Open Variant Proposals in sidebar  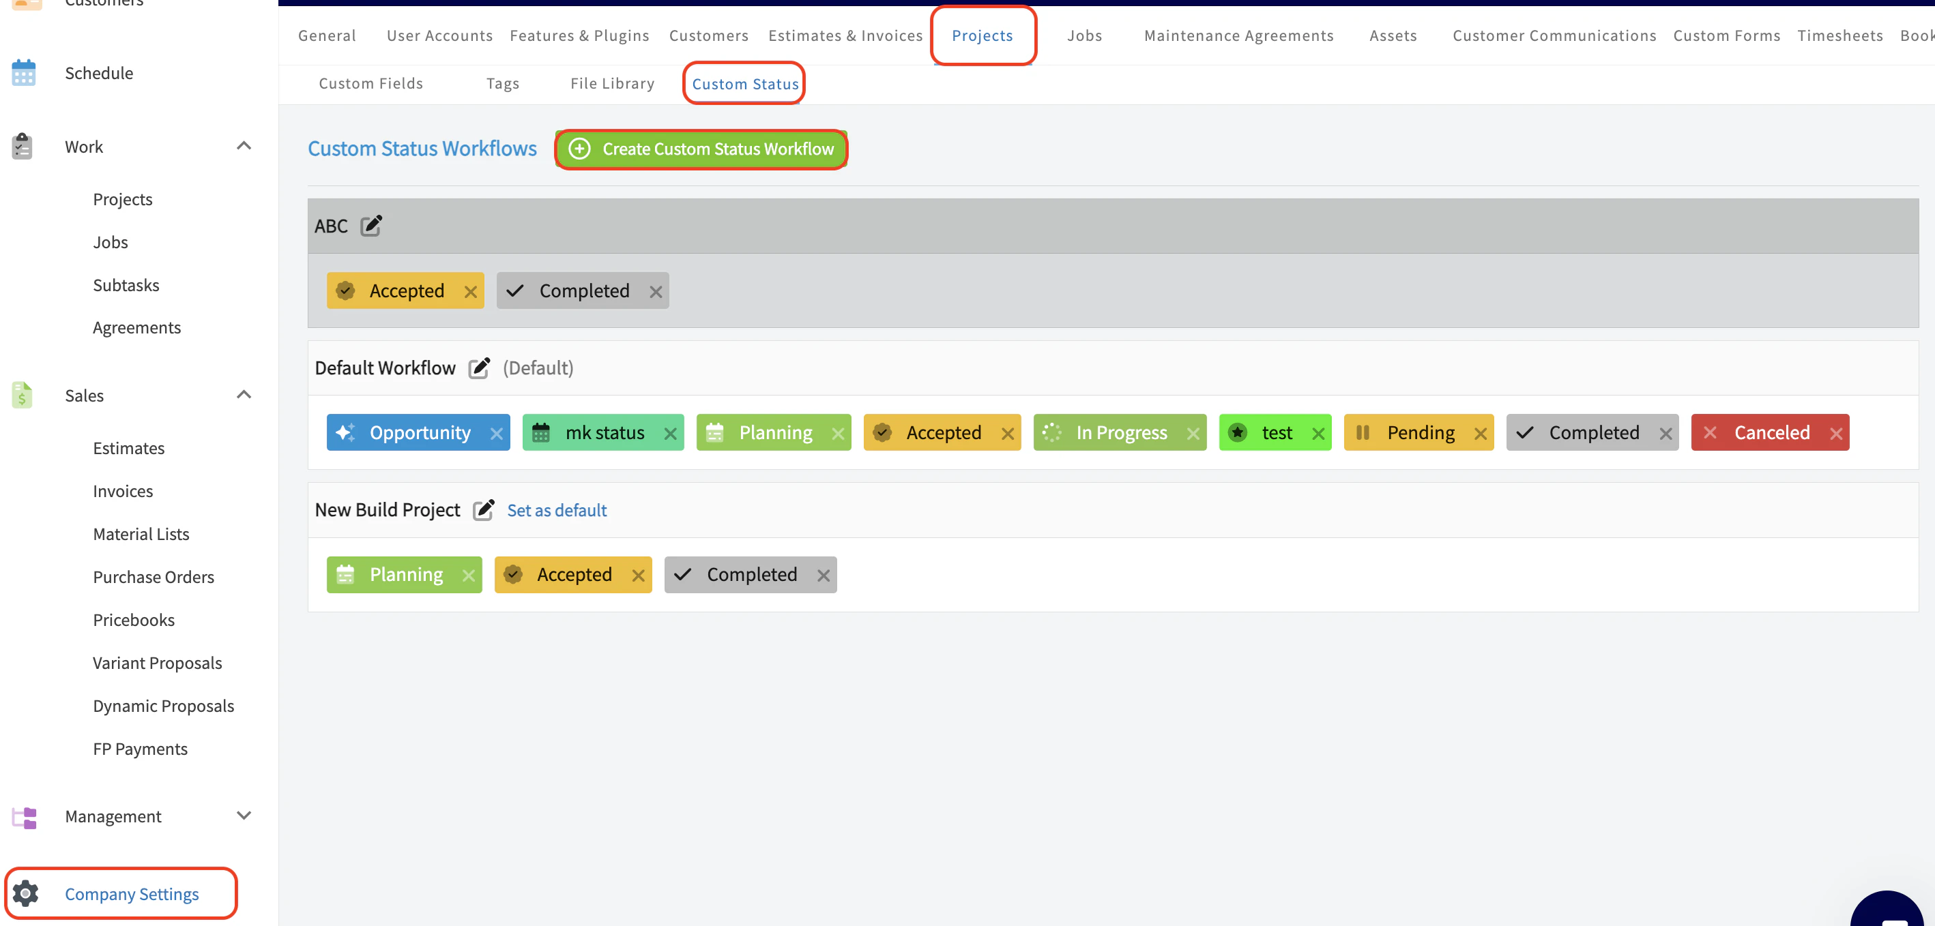click(x=157, y=663)
